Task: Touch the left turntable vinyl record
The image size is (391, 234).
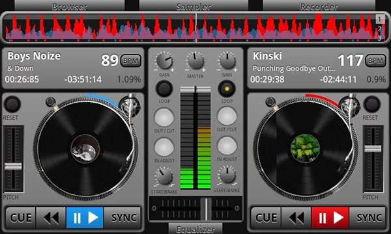Action: point(85,149)
